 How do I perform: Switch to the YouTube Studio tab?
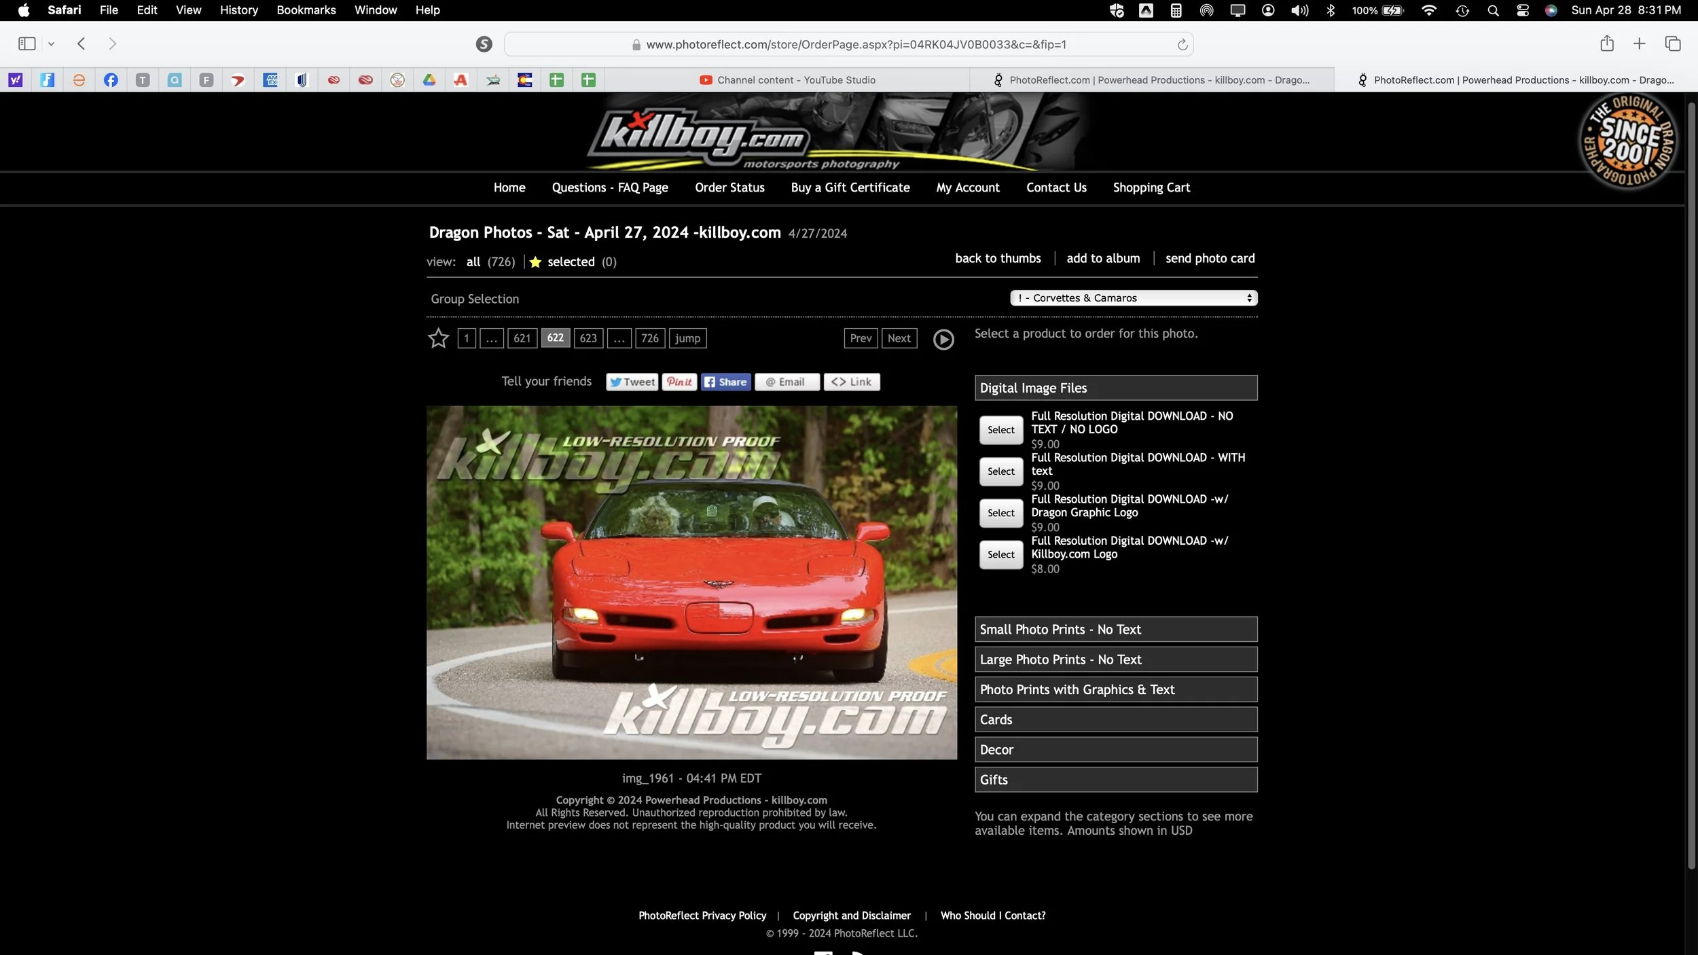[x=787, y=80]
